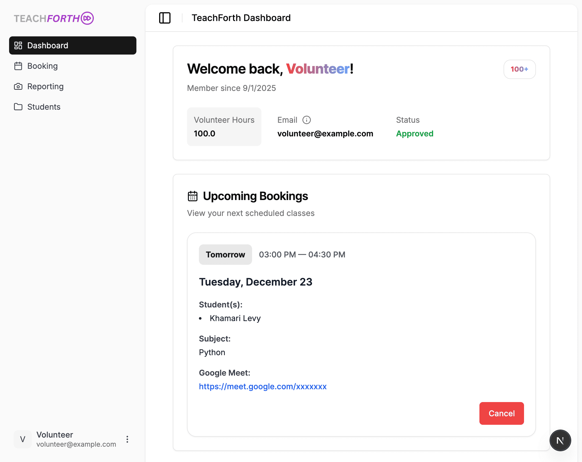582x462 pixels.
Task: Open the Reporting page
Action: tap(45, 86)
